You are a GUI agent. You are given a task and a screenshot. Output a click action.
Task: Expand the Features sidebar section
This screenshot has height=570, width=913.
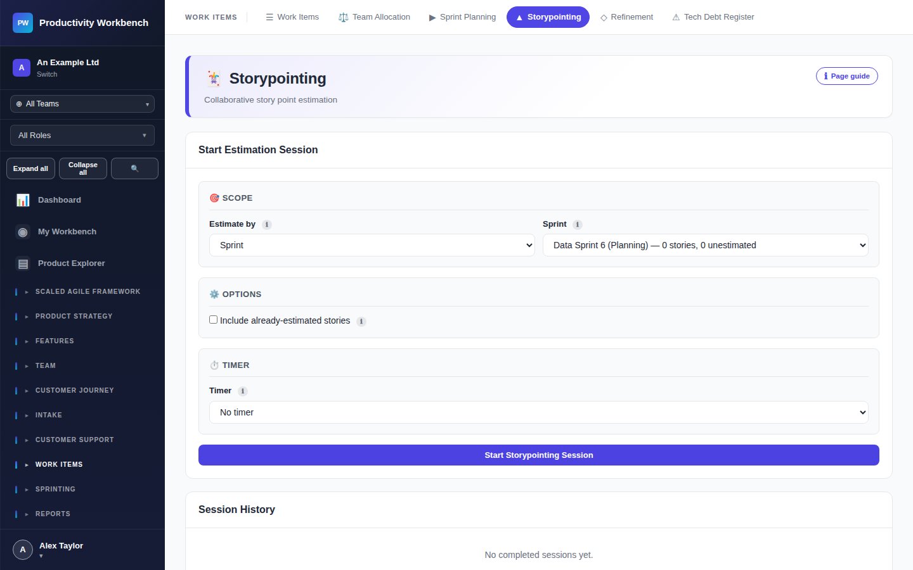point(82,341)
